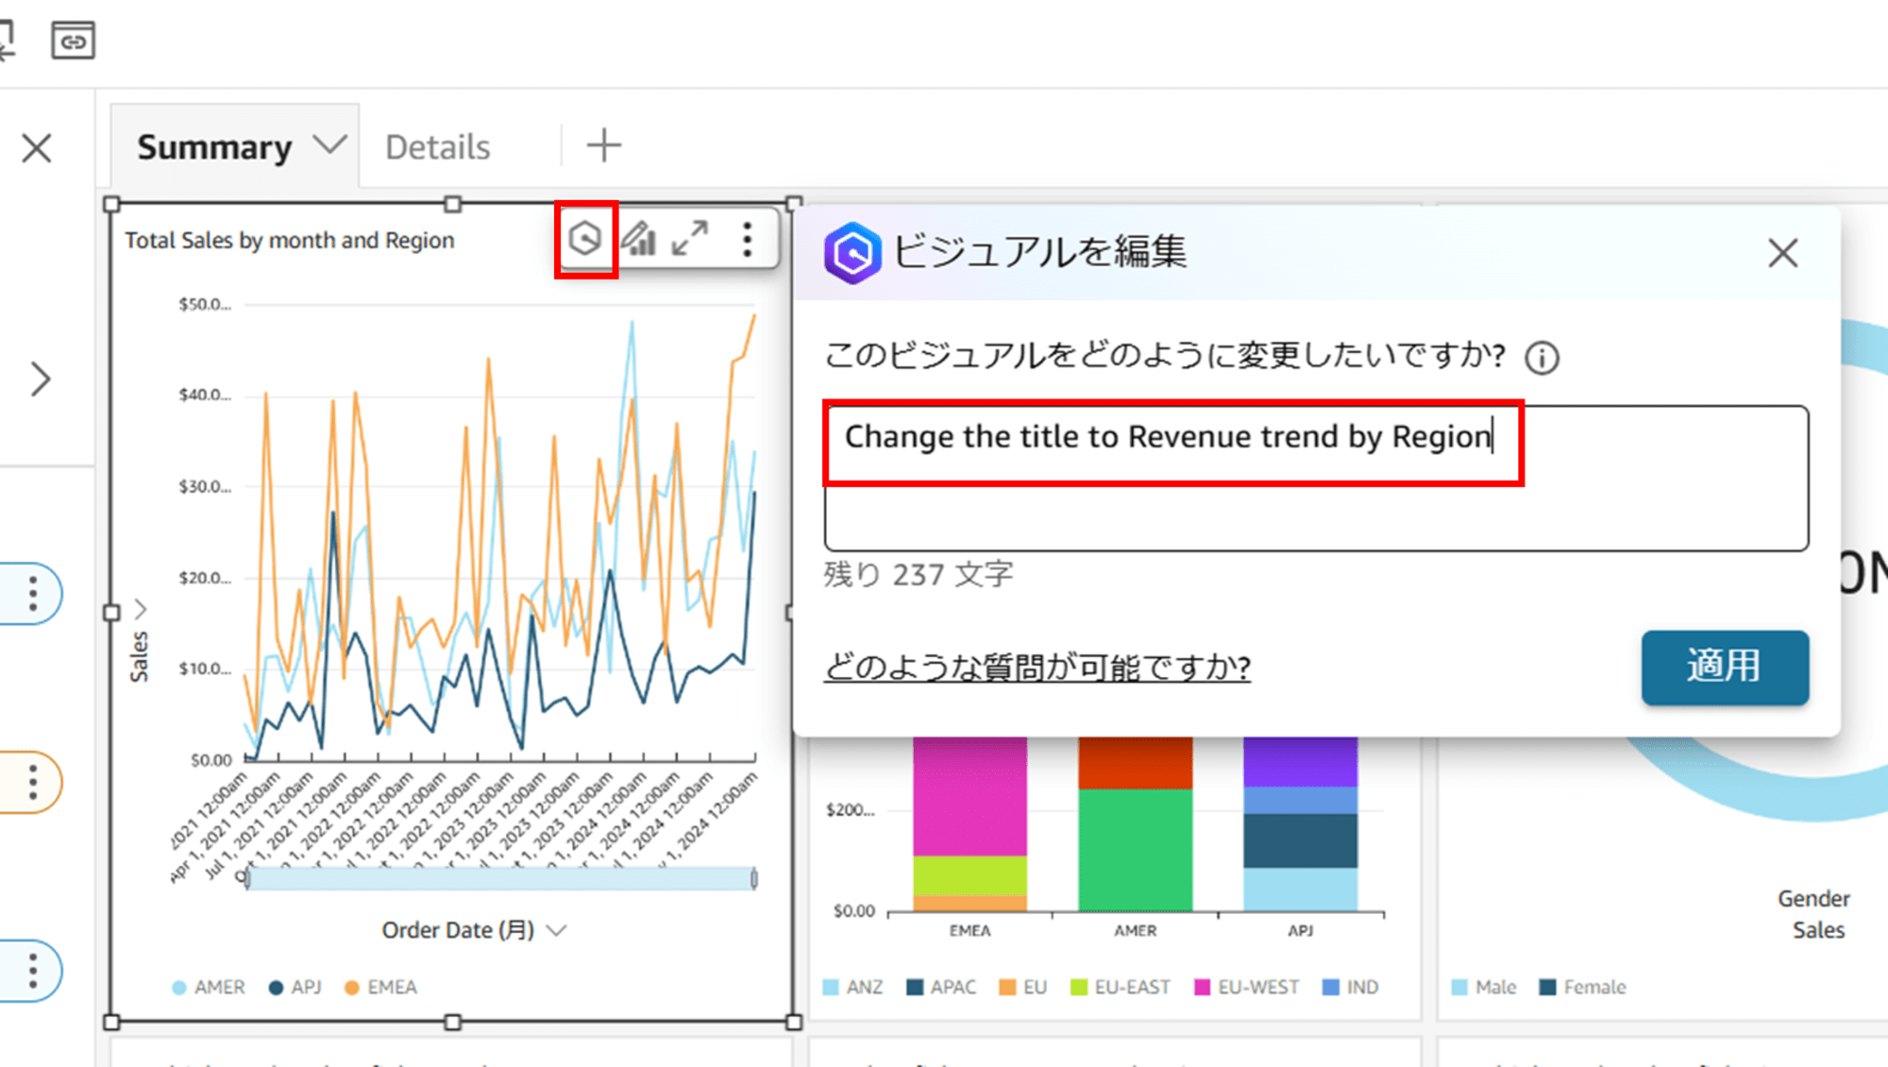
Task: Click the EU-EAST legend item
Action: (1121, 987)
